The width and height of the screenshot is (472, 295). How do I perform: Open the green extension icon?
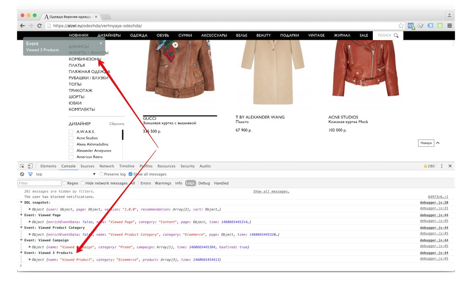pyautogui.click(x=440, y=26)
